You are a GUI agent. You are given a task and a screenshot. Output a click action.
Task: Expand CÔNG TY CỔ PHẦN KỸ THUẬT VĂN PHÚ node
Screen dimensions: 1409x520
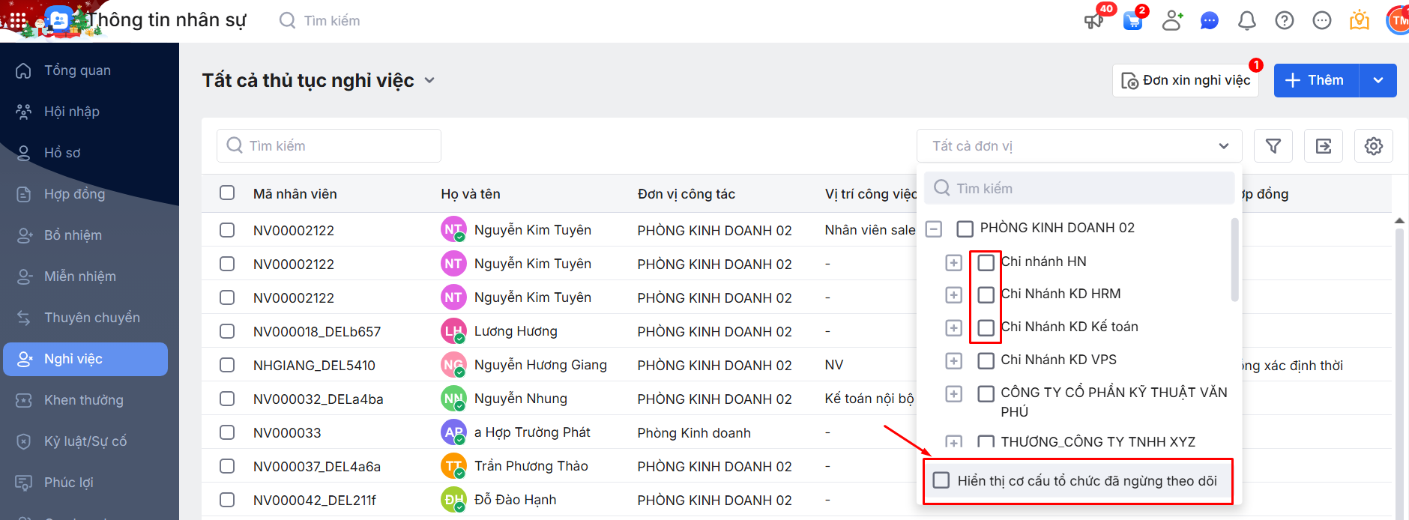[953, 393]
